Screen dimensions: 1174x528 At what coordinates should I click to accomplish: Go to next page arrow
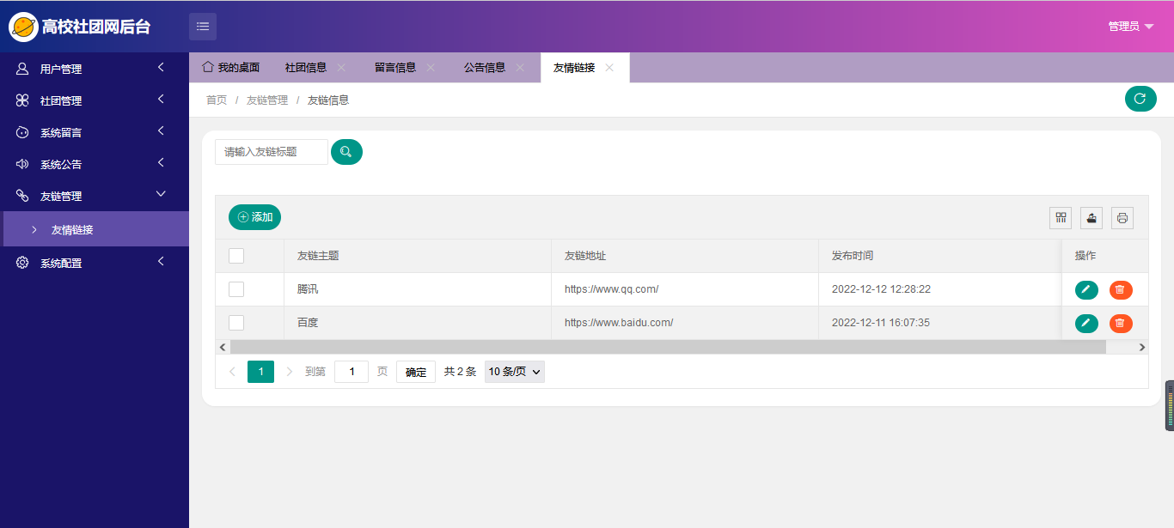pos(289,372)
